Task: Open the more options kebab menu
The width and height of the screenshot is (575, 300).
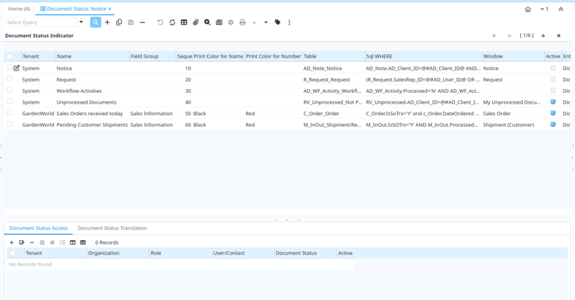Action: (289, 22)
